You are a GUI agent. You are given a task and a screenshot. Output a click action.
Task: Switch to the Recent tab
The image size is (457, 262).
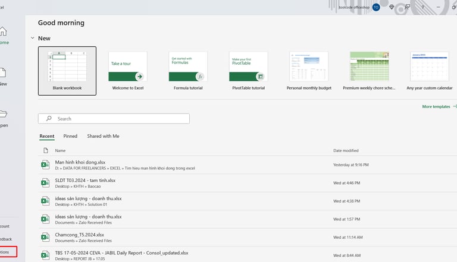click(47, 136)
